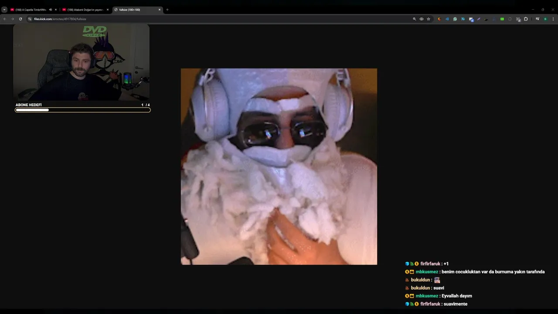Image resolution: width=558 pixels, height=314 pixels.
Task: Open the translate extension icon
Action: 518,20
